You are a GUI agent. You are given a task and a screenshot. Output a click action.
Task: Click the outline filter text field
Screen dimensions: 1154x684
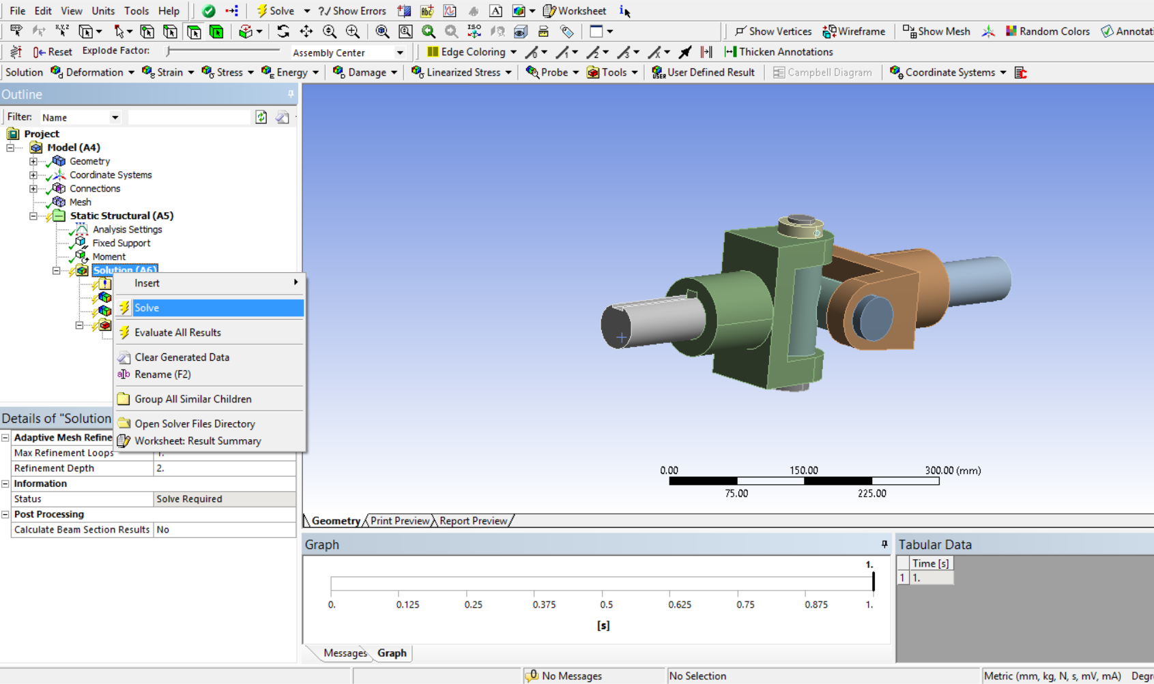[x=189, y=117]
